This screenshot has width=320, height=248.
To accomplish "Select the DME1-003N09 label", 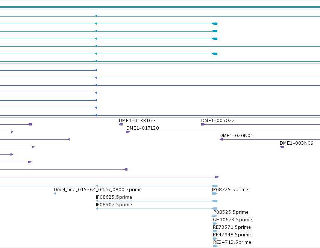I will pyautogui.click(x=297, y=143).
